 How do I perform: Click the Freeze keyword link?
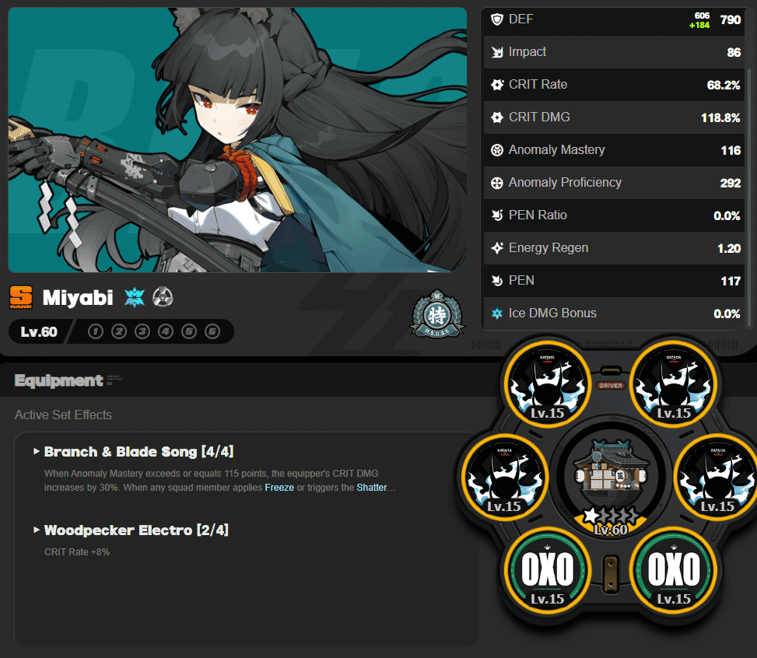click(x=279, y=488)
